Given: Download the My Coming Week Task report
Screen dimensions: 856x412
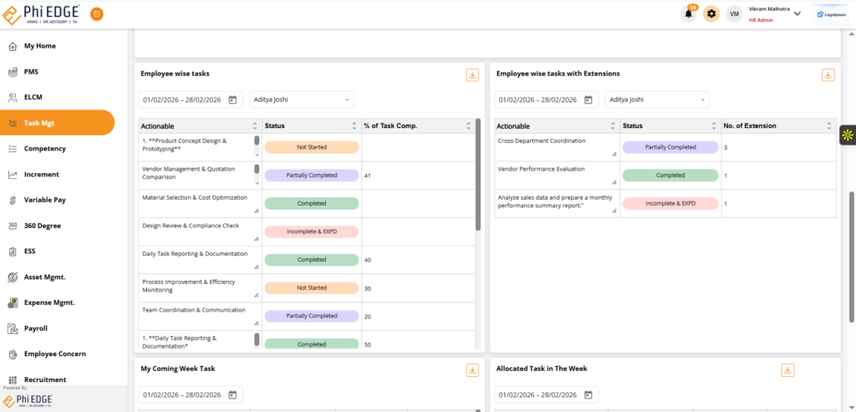Looking at the screenshot, I should pos(472,370).
